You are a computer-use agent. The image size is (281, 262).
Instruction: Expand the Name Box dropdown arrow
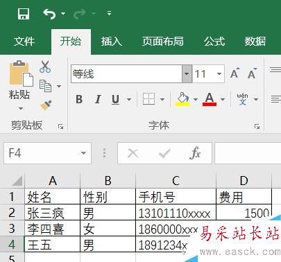click(83, 153)
